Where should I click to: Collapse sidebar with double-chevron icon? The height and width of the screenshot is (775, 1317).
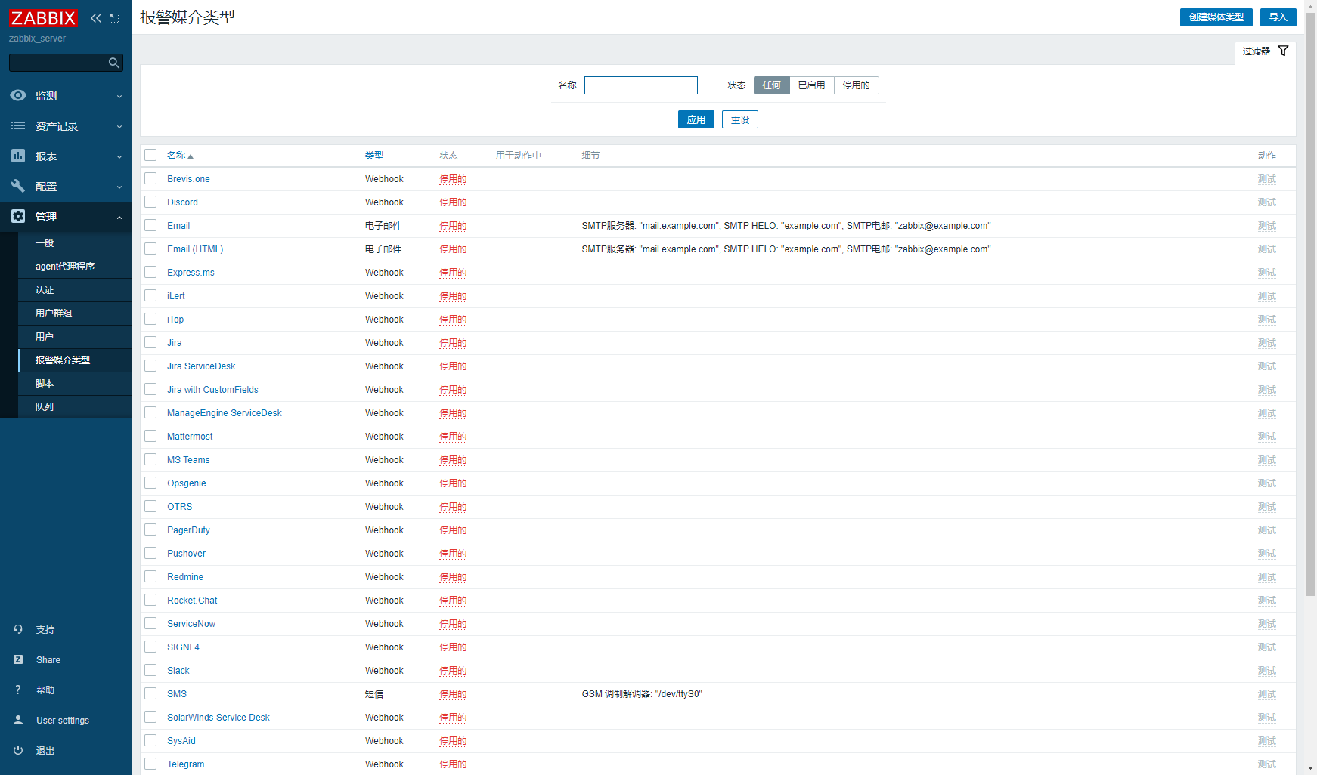(96, 18)
